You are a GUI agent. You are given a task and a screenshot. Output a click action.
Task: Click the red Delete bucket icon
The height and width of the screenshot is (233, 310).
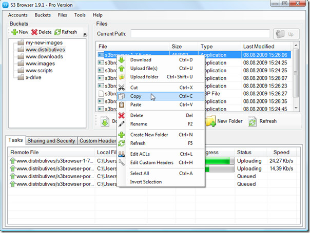point(35,32)
